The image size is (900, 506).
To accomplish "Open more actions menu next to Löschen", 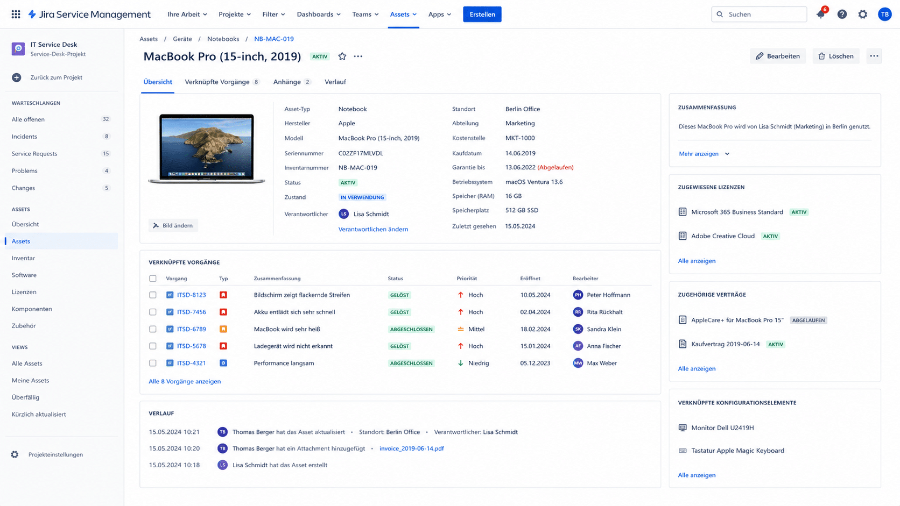I will (x=874, y=56).
